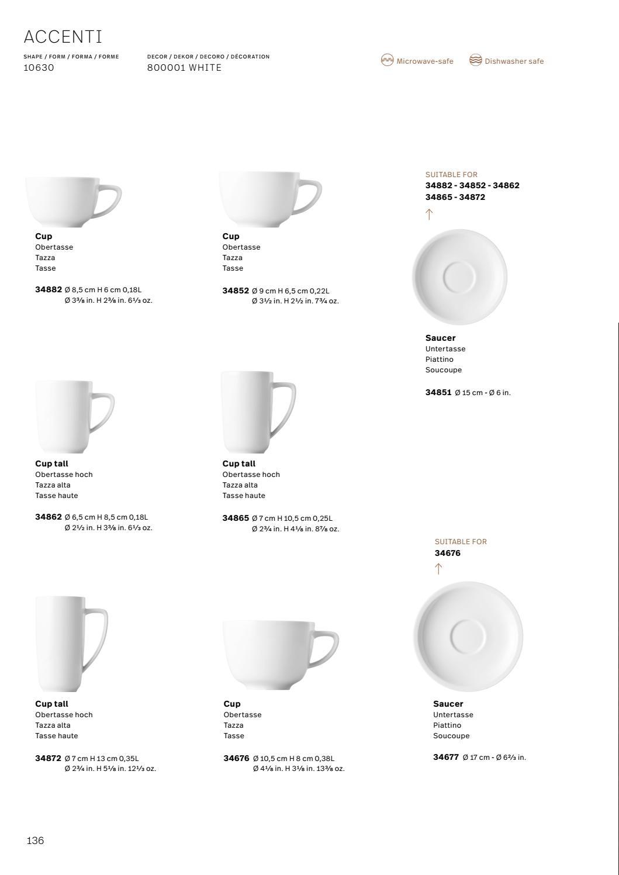Select the tall cup 34862 image
Screen dimensions: 619x875
click(x=75, y=417)
